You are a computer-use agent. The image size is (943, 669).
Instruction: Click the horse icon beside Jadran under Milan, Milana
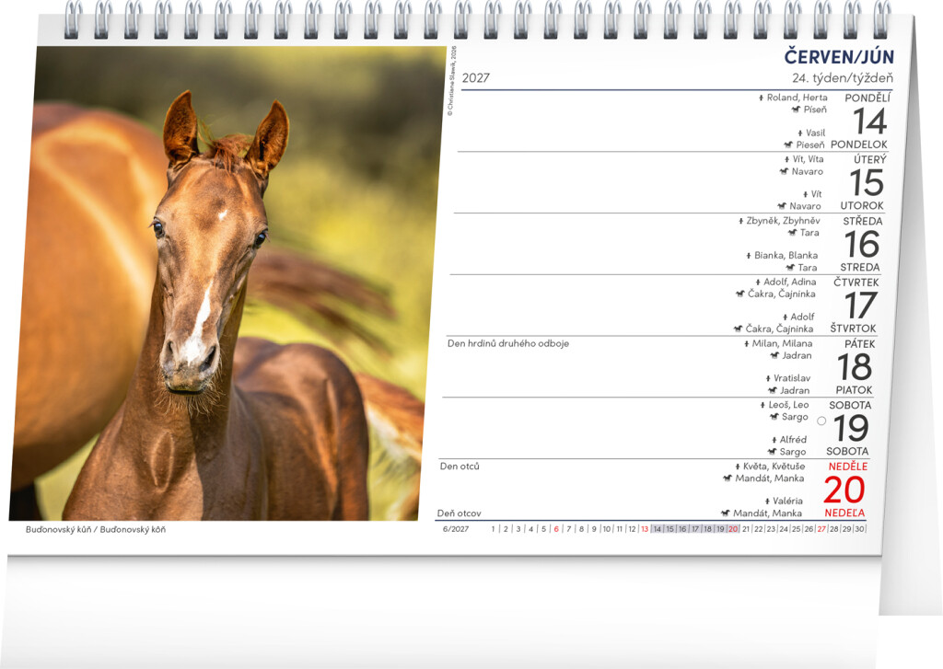click(x=774, y=355)
